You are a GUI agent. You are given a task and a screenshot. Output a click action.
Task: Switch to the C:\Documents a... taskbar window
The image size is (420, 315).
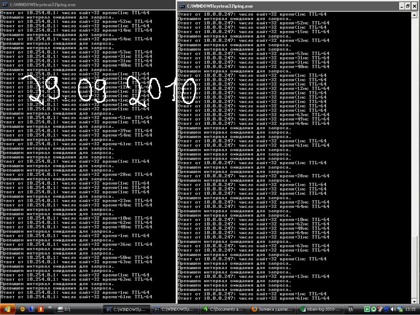[x=223, y=310]
